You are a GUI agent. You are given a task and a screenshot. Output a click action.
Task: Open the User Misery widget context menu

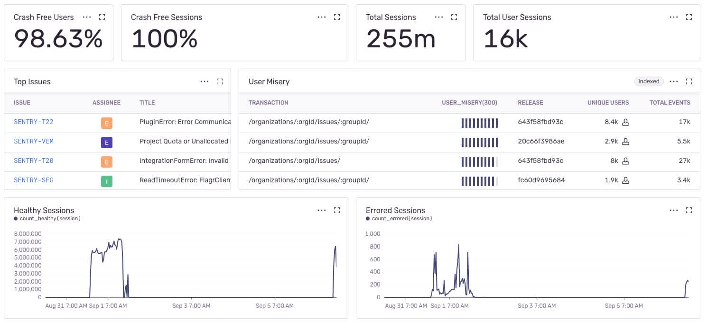674,81
